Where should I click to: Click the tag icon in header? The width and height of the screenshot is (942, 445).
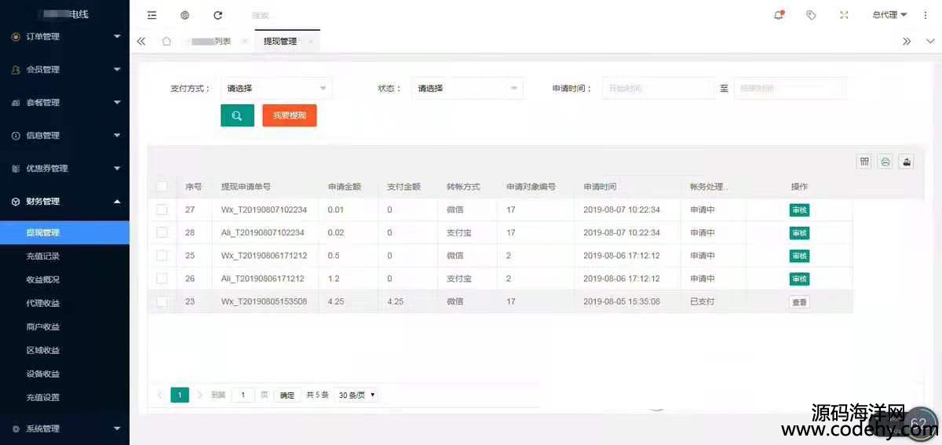[811, 15]
